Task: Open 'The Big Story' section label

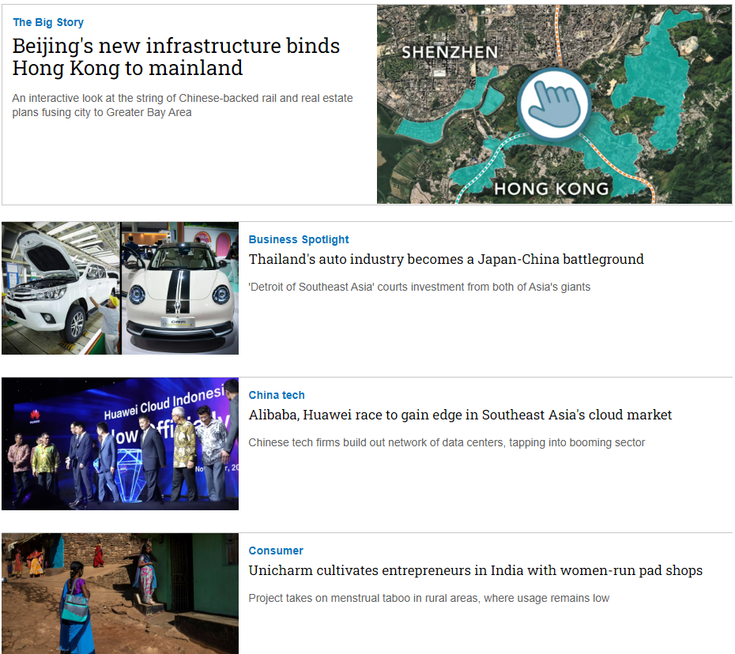Action: pyautogui.click(x=48, y=22)
